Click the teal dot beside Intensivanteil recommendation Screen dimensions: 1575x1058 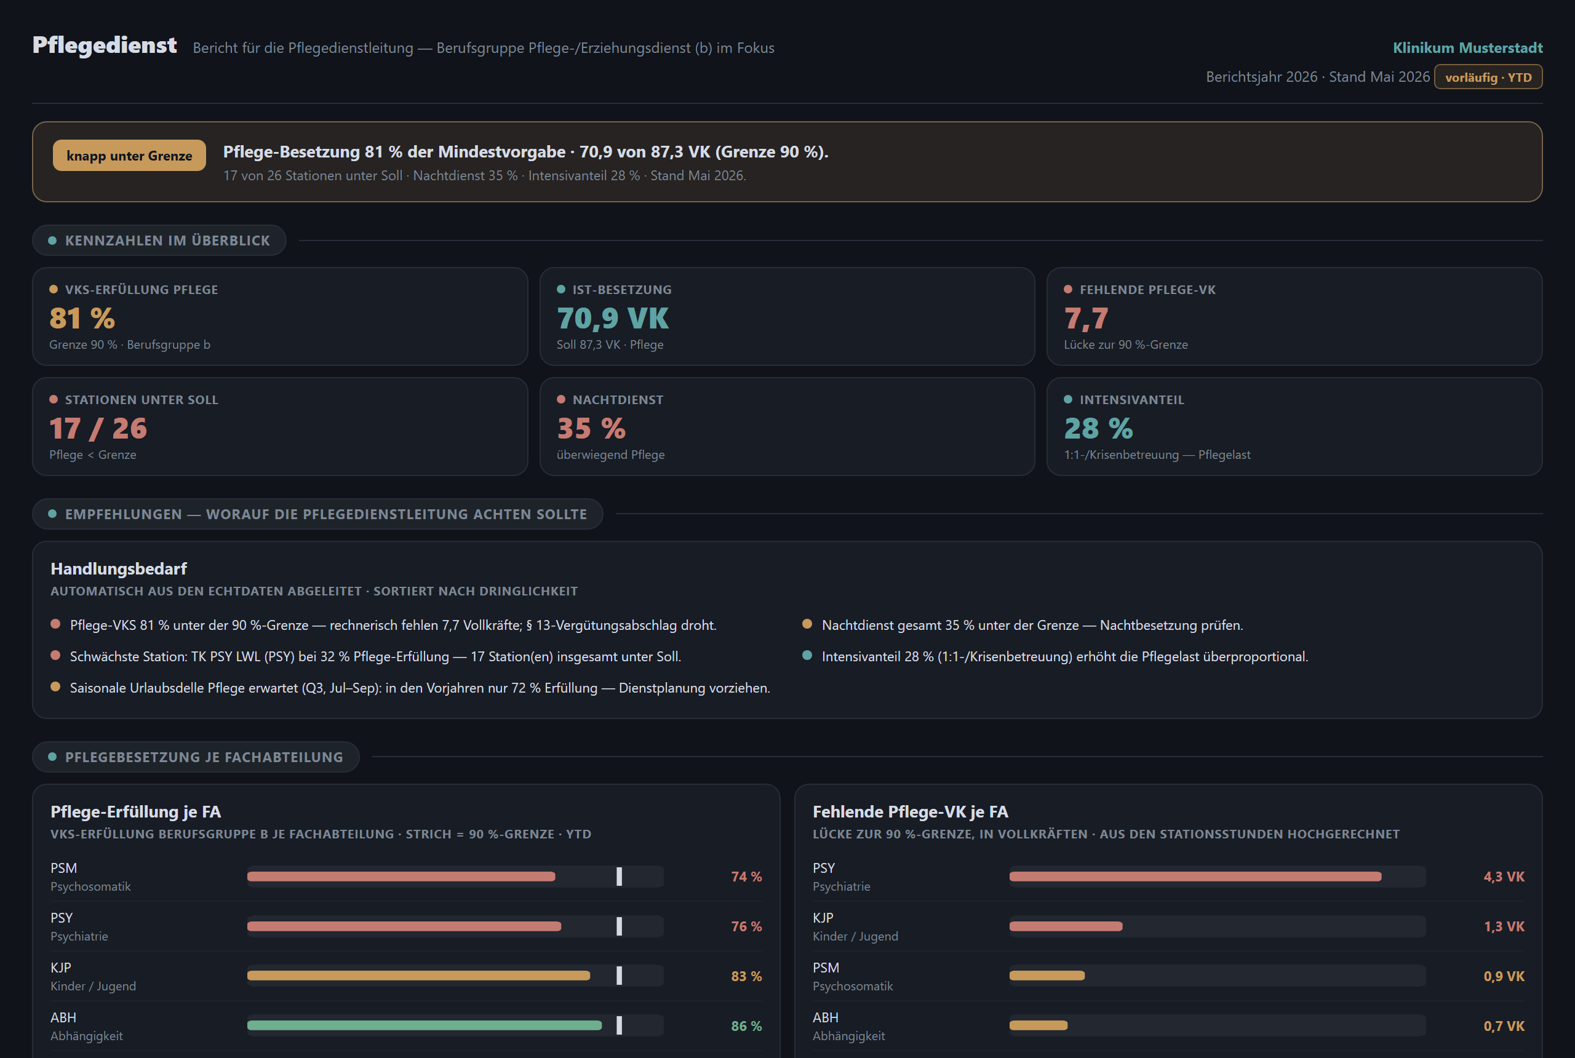pyautogui.click(x=807, y=655)
